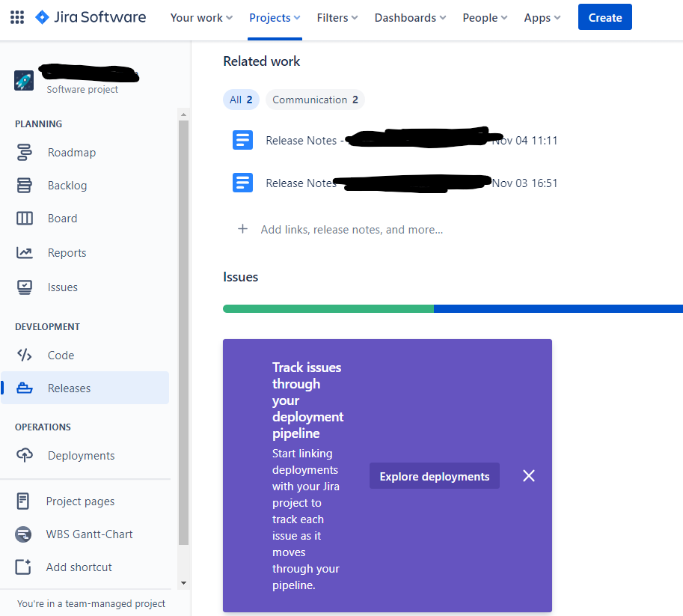Viewport: 683px width, 616px height.
Task: Open WBS Gantt-Chart from its round icon
Action: pos(23,534)
